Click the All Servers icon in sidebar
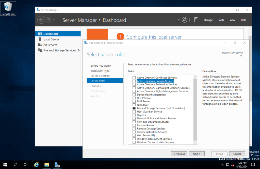 tap(40, 45)
